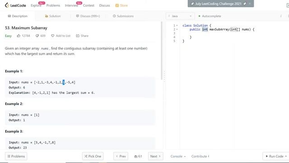
Task: Open the Submissions tab
Action: pyautogui.click(x=123, y=16)
